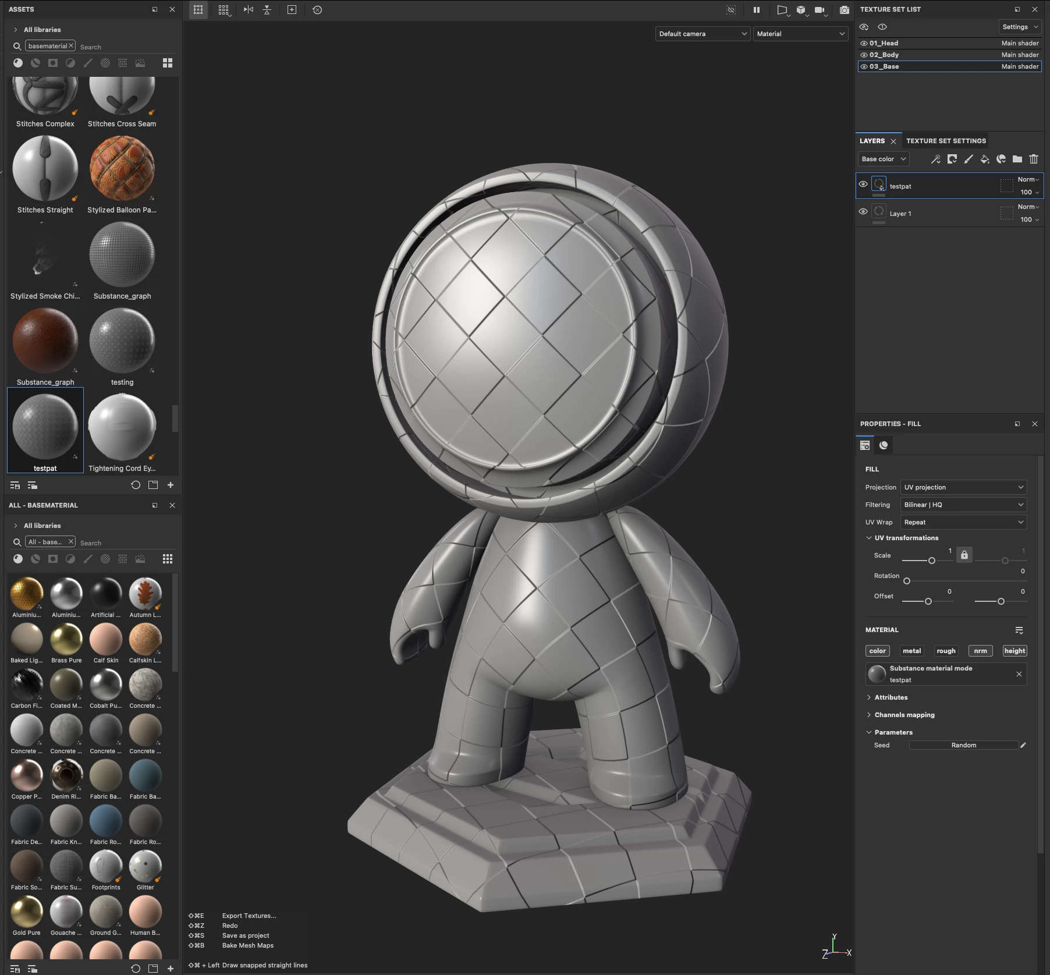Toggle the symmetry tool in the top toolbar
This screenshot has width=1050, height=975.
(249, 10)
